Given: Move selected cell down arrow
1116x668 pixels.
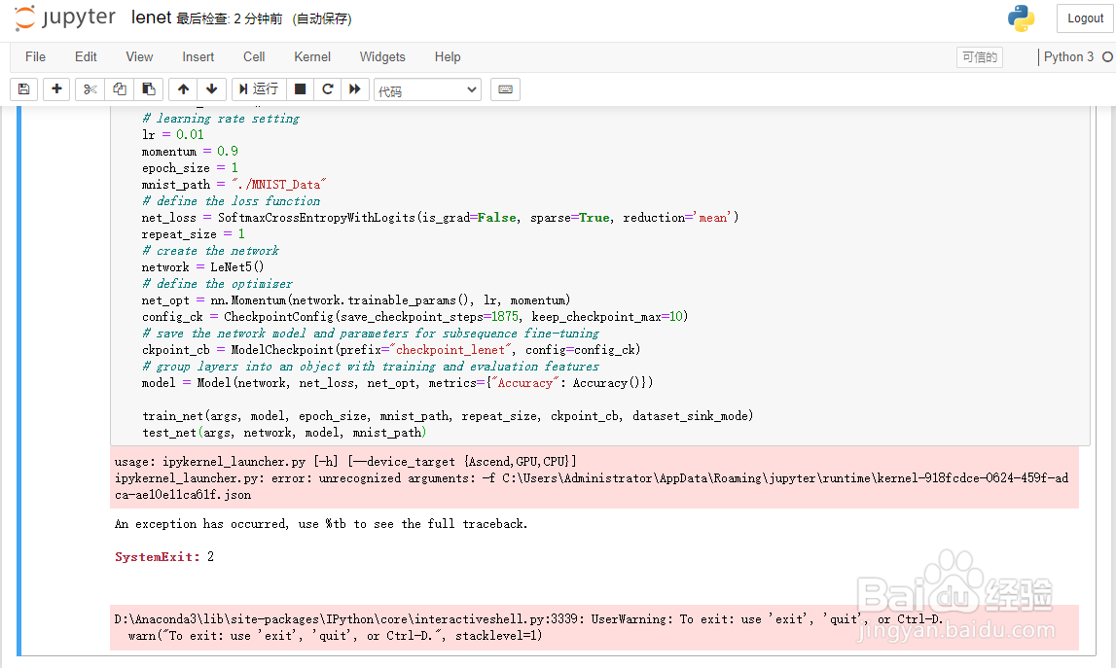Looking at the screenshot, I should point(211,88).
